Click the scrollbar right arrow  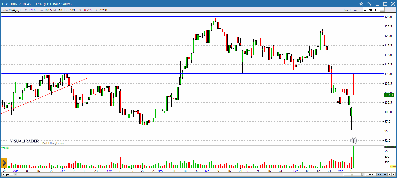tap(363, 175)
